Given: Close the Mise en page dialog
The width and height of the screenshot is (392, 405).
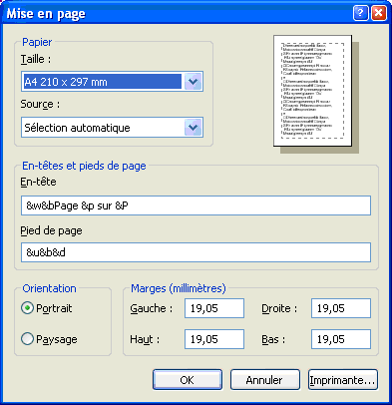Looking at the screenshot, I should pyautogui.click(x=379, y=13).
